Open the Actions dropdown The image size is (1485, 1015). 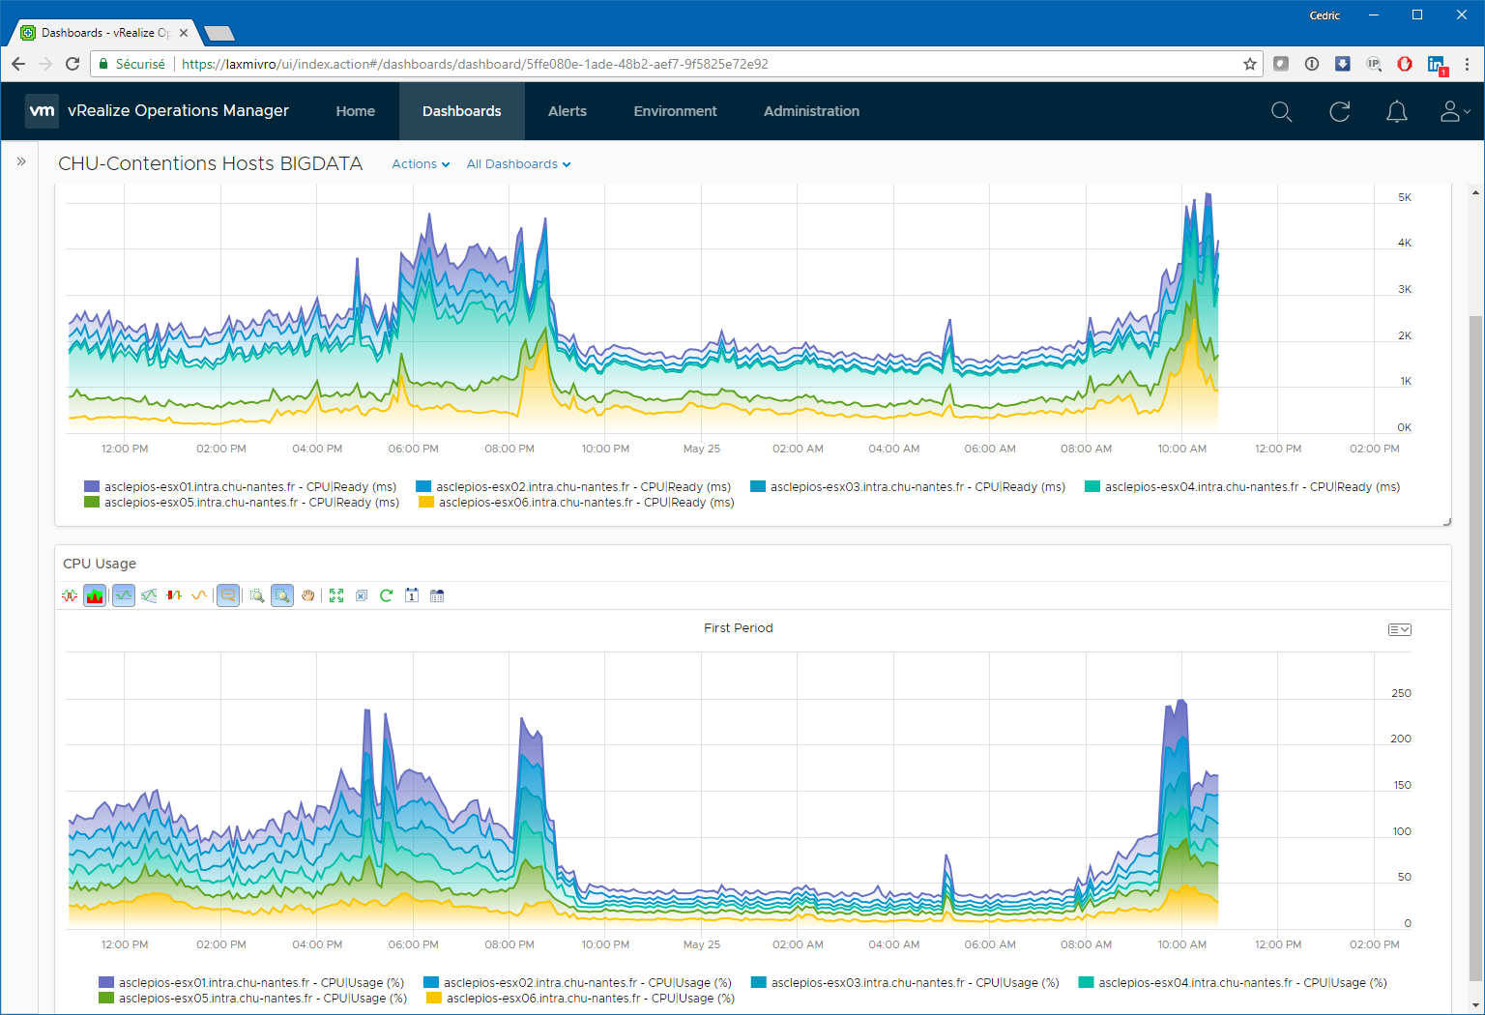[421, 164]
